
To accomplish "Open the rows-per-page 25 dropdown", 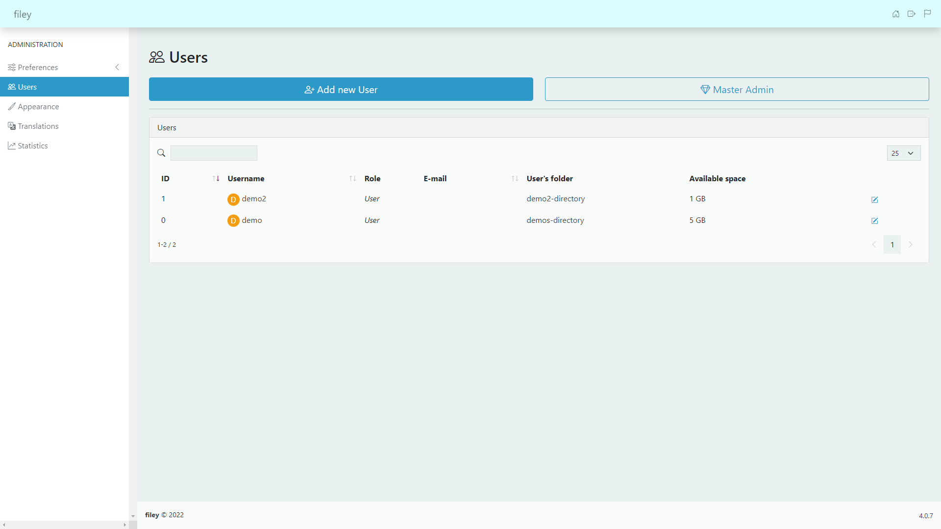I will 903,153.
